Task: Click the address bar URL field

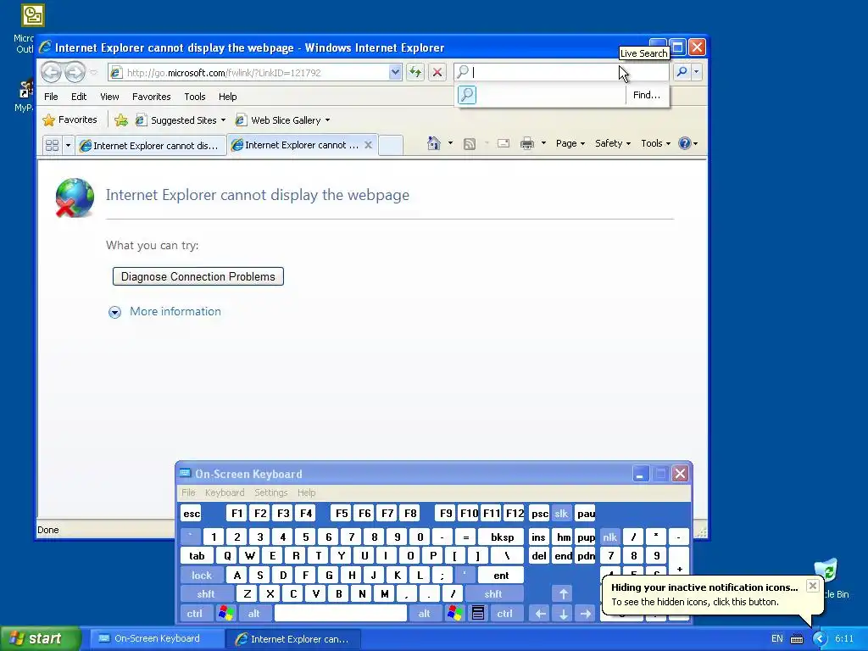Action: tap(256, 73)
